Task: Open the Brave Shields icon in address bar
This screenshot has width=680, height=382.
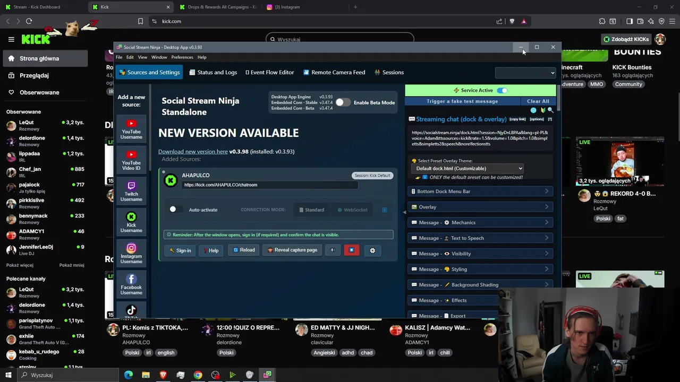Action: click(512, 21)
